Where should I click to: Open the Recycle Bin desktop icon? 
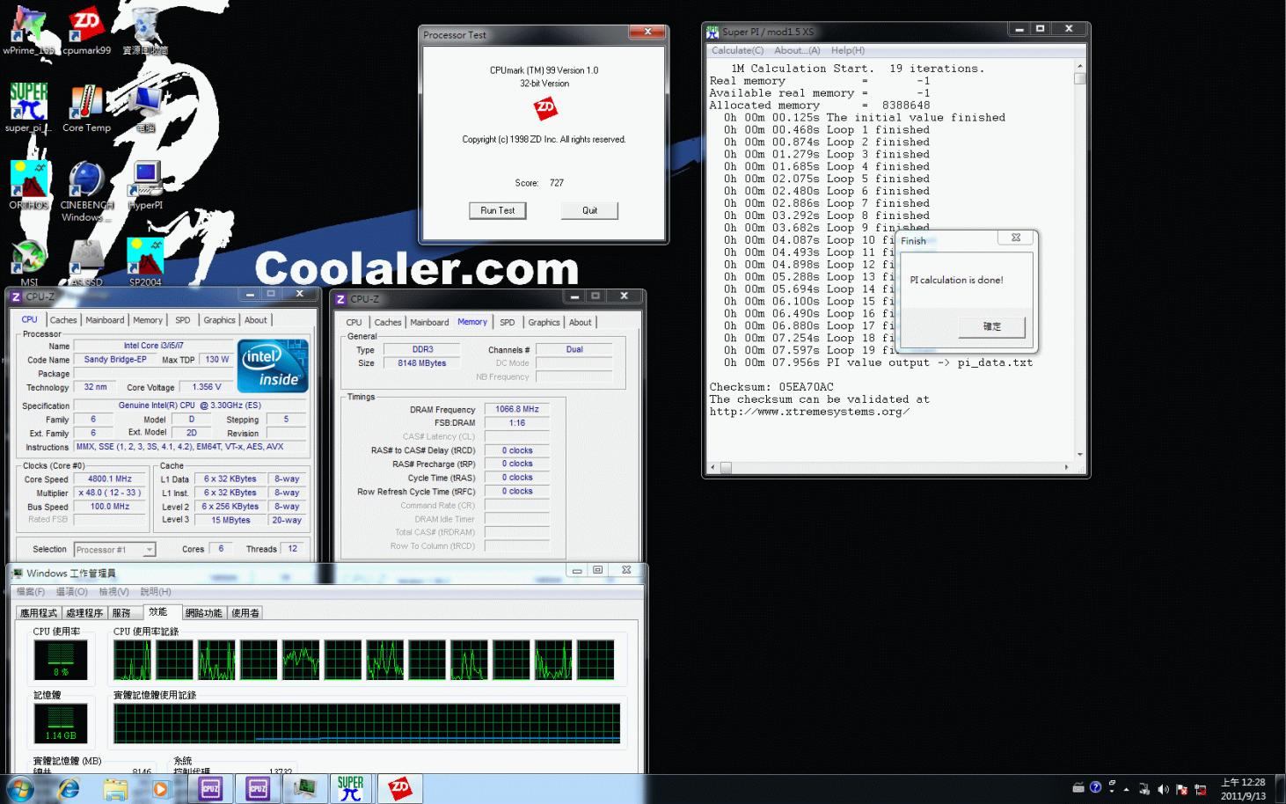point(145,31)
